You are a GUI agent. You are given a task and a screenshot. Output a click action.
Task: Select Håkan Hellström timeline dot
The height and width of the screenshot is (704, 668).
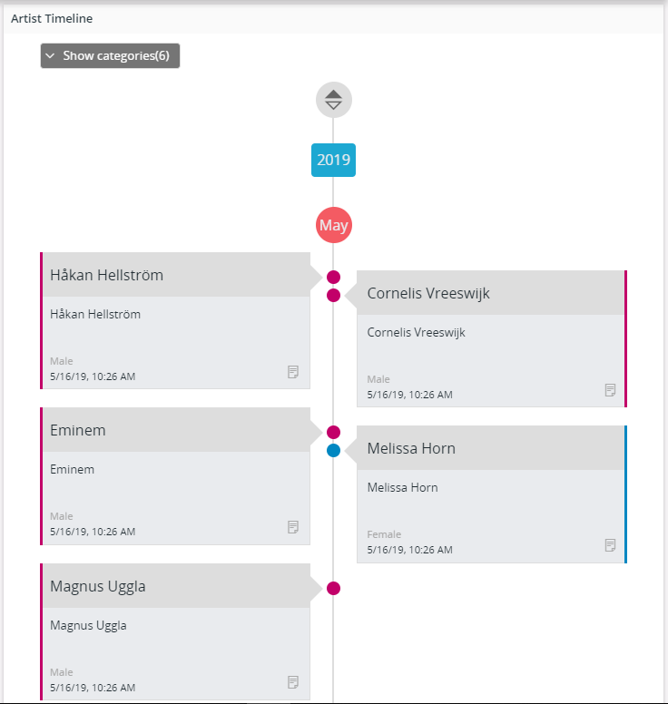pyautogui.click(x=333, y=277)
